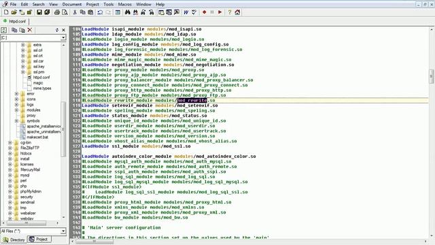The width and height of the screenshot is (435, 245).
Task: Click the Paste clipboard icon
Action: click(x=90, y=12)
